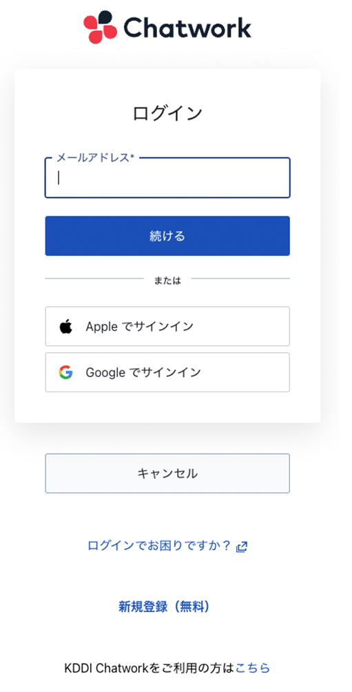This screenshot has height=692, width=352.
Task: Click the KDDI Chatworkをご利用の方は text
Action: [150, 668]
